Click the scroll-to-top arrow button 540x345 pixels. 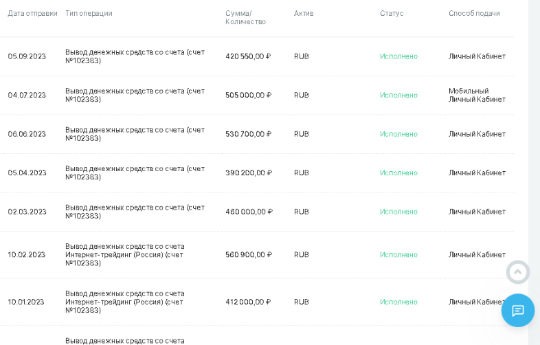pyautogui.click(x=517, y=272)
